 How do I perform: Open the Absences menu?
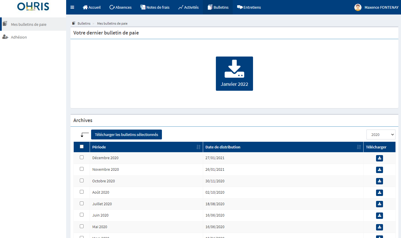click(x=120, y=7)
